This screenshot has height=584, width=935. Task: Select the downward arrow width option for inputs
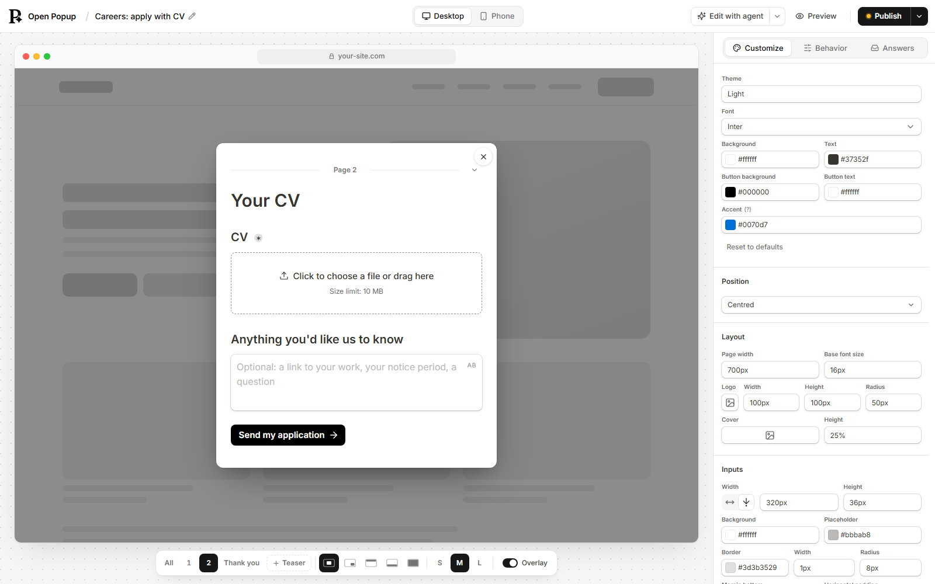tap(746, 502)
